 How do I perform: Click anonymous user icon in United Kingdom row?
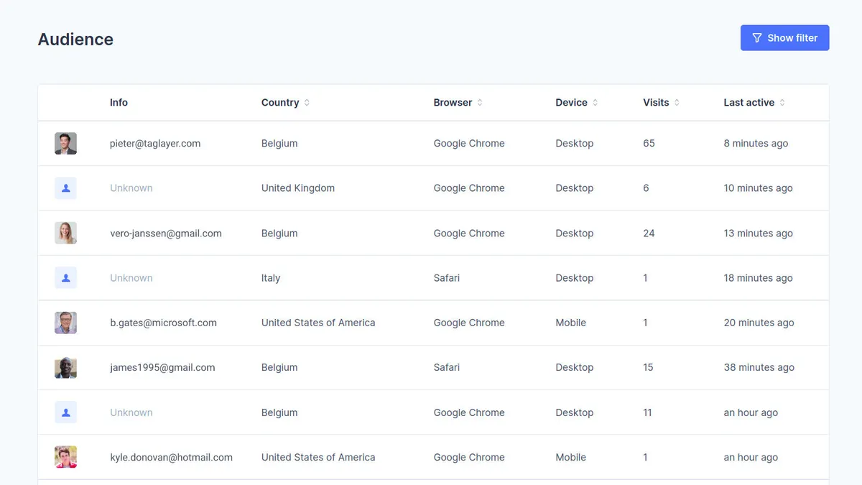(x=65, y=188)
